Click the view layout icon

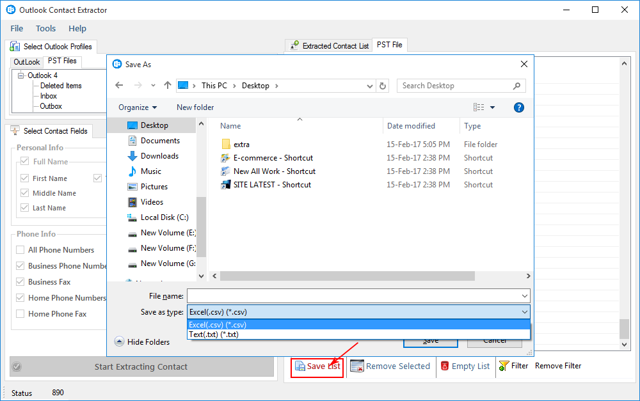pyautogui.click(x=479, y=107)
